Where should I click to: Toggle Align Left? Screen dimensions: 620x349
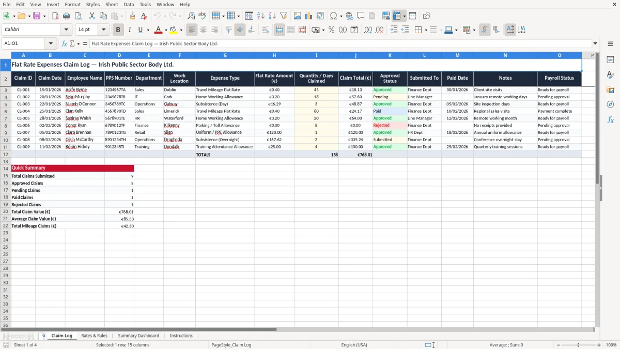[x=192, y=30]
